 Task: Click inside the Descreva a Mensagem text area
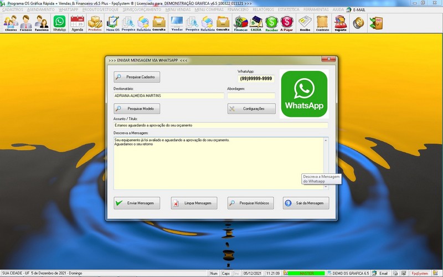click(218, 163)
